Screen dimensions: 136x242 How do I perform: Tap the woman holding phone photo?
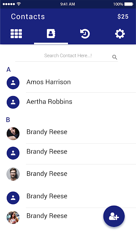[13, 217]
